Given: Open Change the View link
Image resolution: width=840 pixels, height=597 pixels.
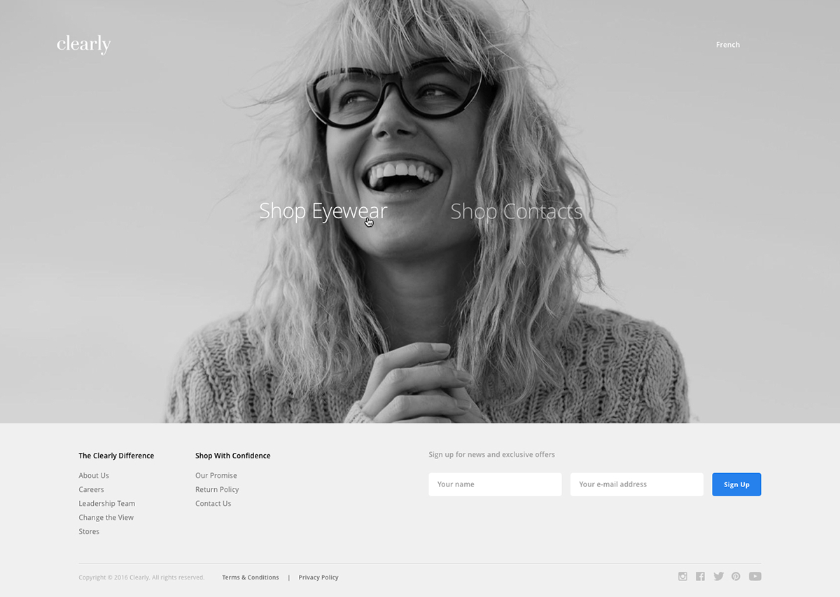Looking at the screenshot, I should [x=106, y=517].
